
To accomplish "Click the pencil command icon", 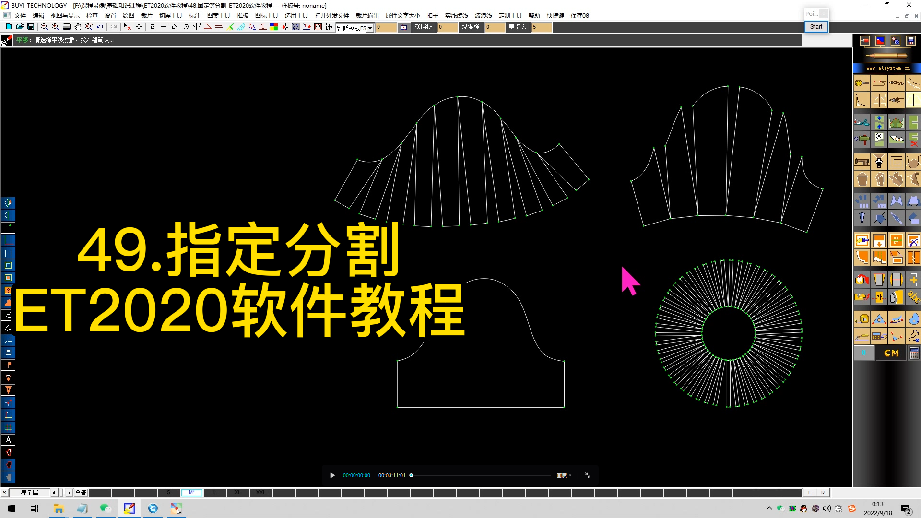I will [x=7, y=40].
